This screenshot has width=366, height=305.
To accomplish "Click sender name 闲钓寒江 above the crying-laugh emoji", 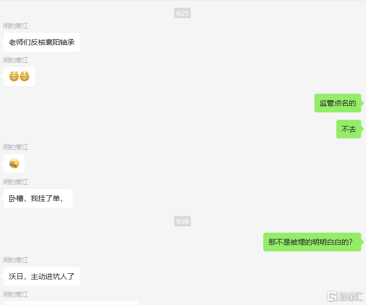I will [x=16, y=147].
